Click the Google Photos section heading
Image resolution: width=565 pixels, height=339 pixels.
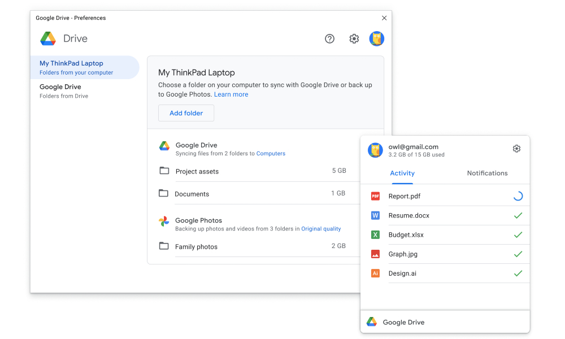point(198,220)
